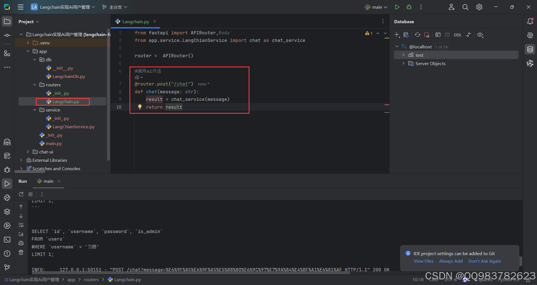Click the intention lightbulb on line 10
The image size is (537, 285).
pyautogui.click(x=140, y=107)
